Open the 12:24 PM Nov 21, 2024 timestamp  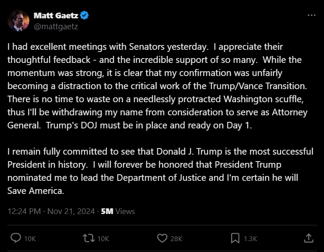click(51, 211)
